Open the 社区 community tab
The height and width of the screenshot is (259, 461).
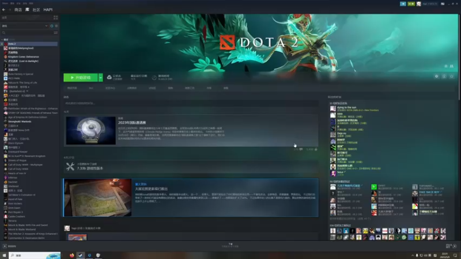[x=36, y=10]
